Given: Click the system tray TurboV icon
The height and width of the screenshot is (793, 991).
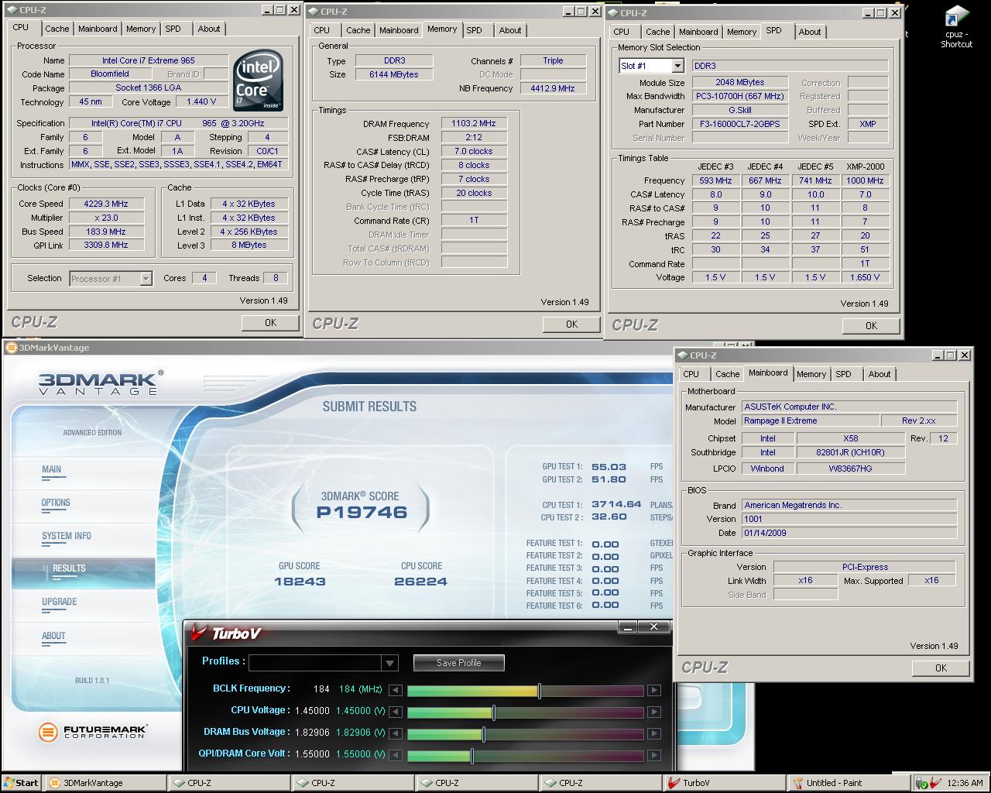Looking at the screenshot, I should [935, 783].
